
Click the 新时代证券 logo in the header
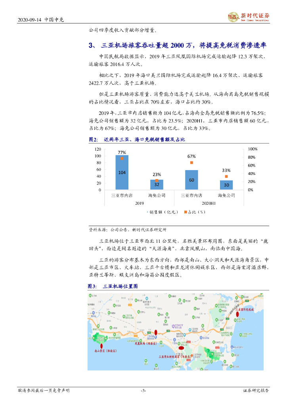click(x=248, y=17)
